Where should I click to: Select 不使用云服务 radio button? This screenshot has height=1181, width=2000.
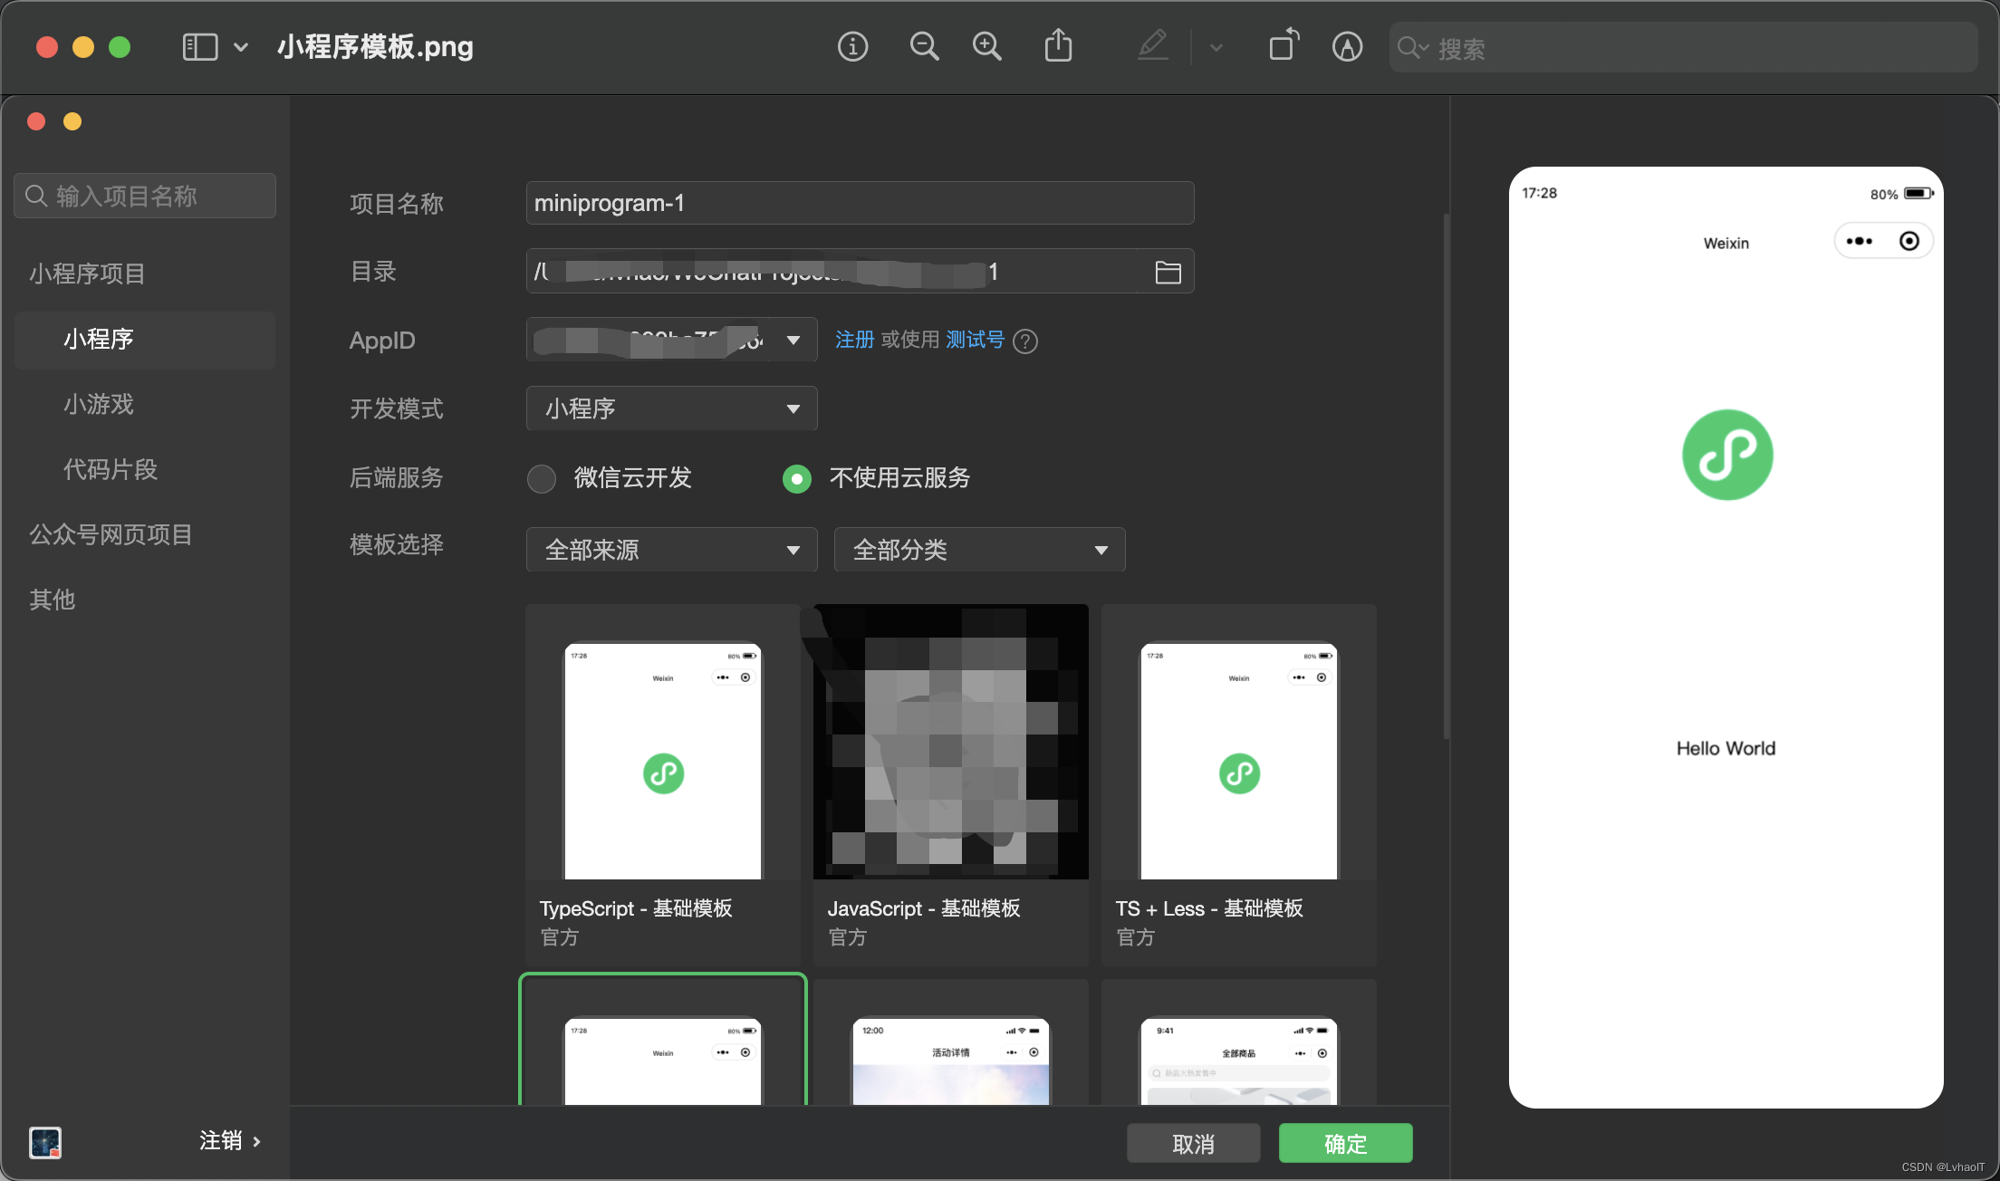point(797,478)
